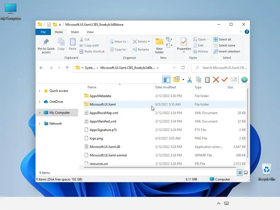This screenshot has width=280, height=210.
Task: Select OneDrive in navigation pane
Action: tap(56, 102)
